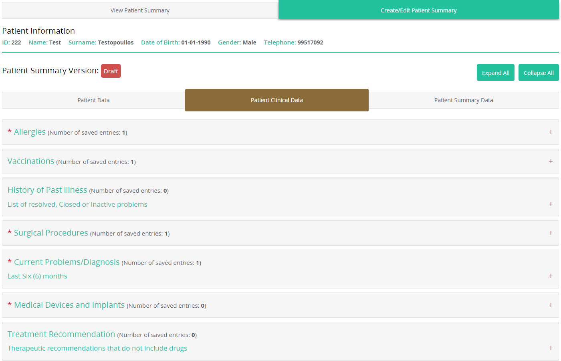Expand Treatment Recommendation via plus icon
The width and height of the screenshot is (561, 361).
[x=551, y=348]
